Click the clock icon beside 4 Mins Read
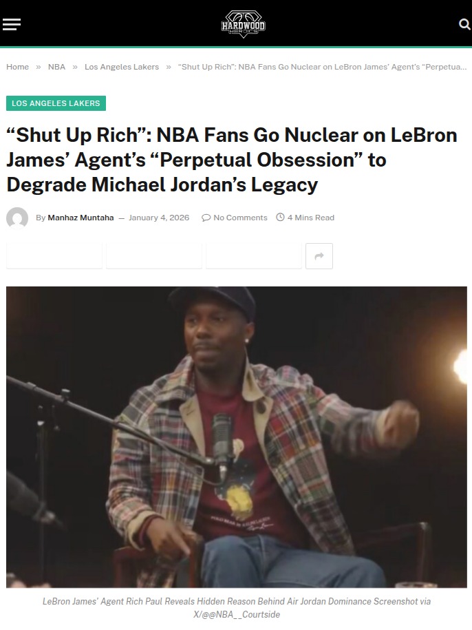Image resolution: width=472 pixels, height=630 pixels. pos(280,218)
